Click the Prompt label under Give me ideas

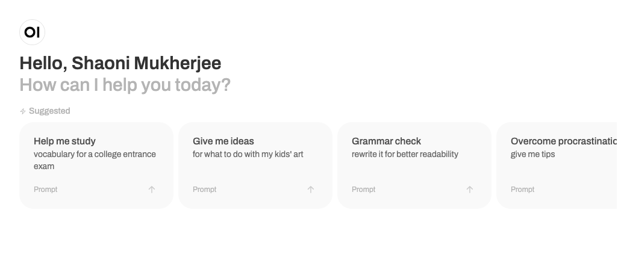(x=205, y=190)
